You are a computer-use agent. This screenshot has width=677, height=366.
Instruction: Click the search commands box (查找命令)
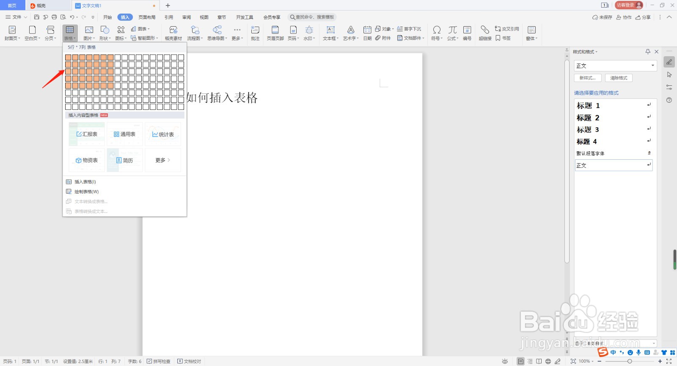[312, 17]
